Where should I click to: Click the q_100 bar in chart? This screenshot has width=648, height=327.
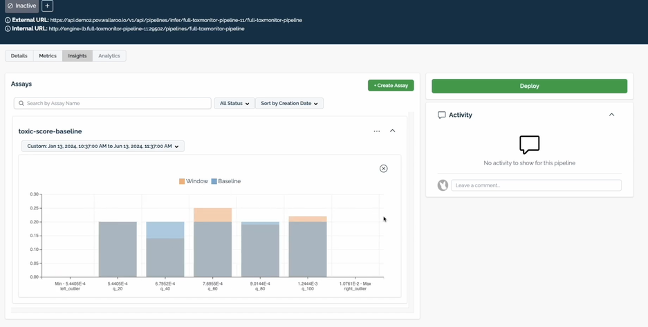pos(308,247)
